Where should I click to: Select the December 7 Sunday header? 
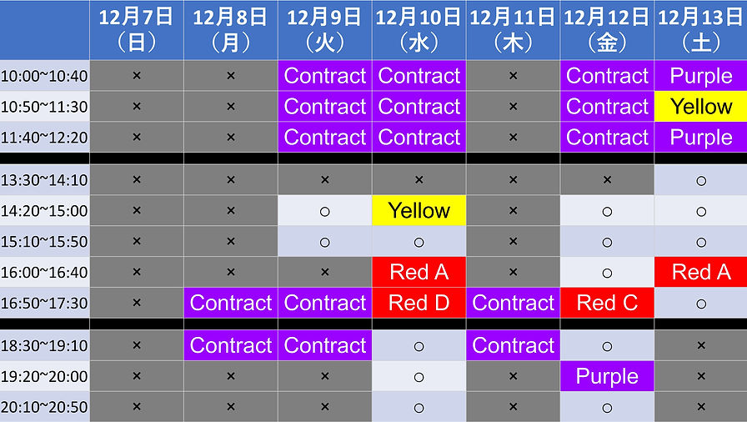(137, 29)
